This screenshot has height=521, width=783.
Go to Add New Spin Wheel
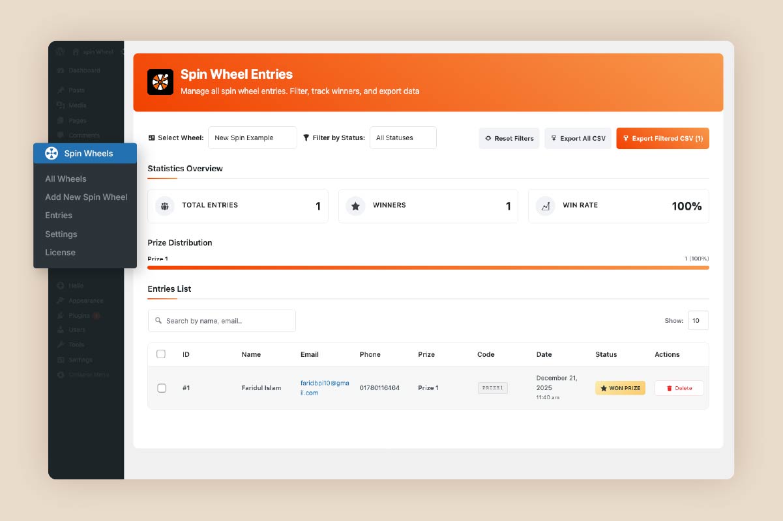tap(86, 197)
